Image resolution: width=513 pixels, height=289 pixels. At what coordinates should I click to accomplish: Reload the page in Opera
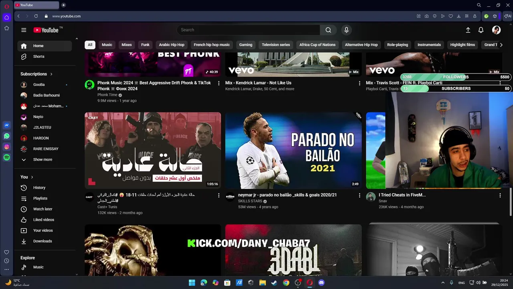pyautogui.click(x=36, y=16)
